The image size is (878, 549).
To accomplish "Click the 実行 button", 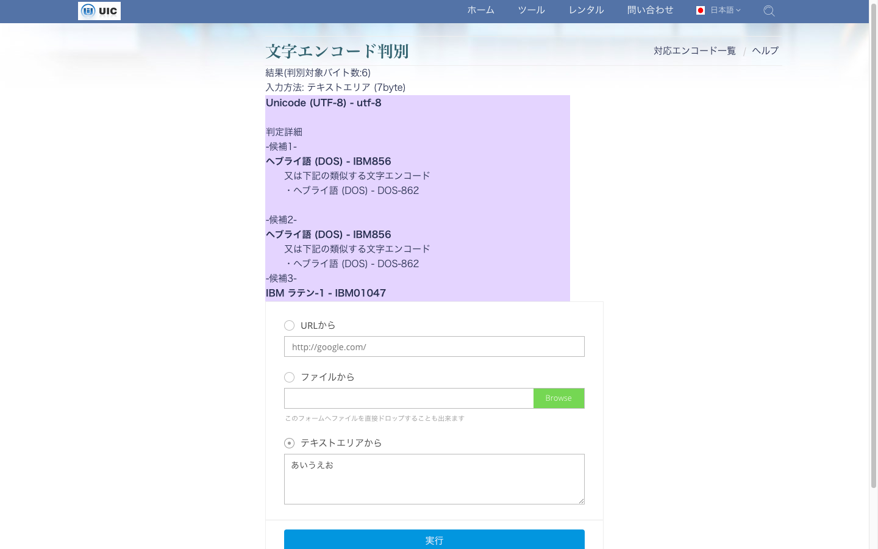I will [434, 540].
